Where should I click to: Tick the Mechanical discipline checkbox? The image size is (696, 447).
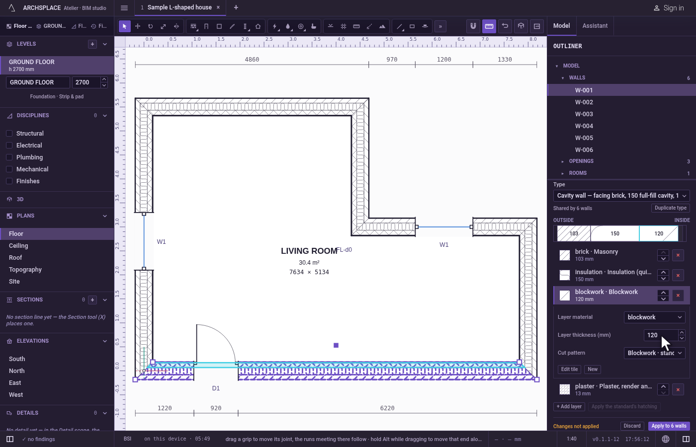pyautogui.click(x=9, y=169)
